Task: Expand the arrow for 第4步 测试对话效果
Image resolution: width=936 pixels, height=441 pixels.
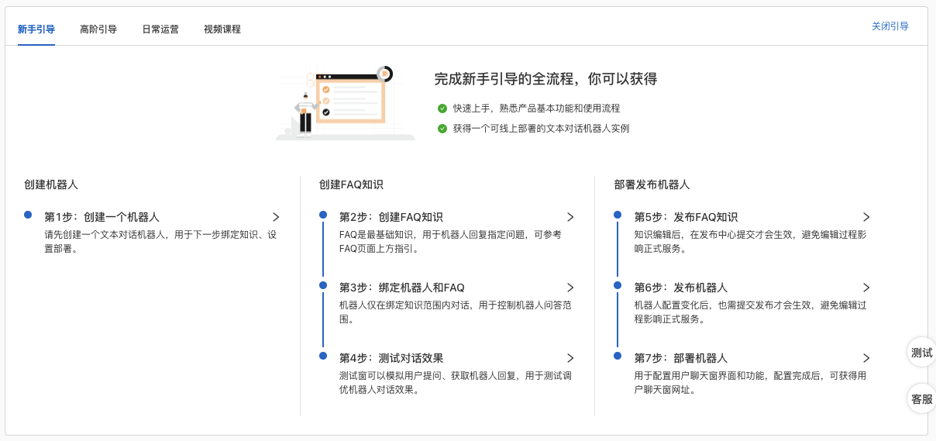Action: 570,358
